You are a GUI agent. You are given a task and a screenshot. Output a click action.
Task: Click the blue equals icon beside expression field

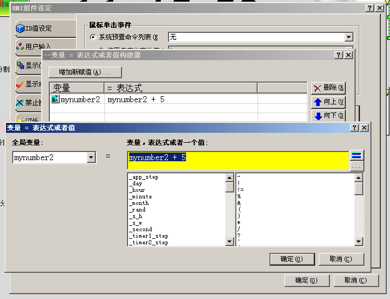coord(357,156)
